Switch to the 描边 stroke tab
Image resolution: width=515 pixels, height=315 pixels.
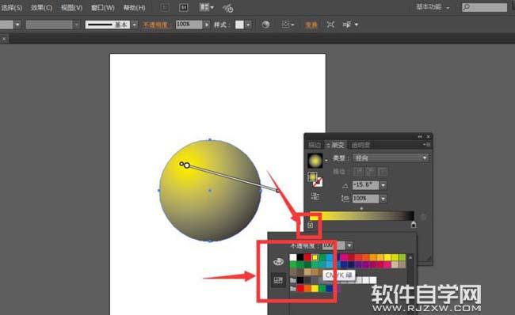point(315,145)
